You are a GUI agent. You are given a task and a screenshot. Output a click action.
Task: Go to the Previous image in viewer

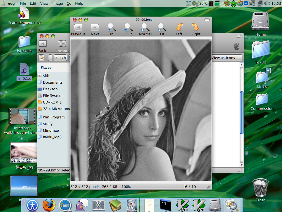coord(78,30)
